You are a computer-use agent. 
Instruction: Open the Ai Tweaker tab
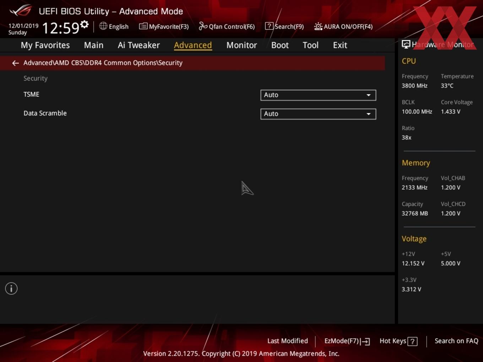[139, 45]
